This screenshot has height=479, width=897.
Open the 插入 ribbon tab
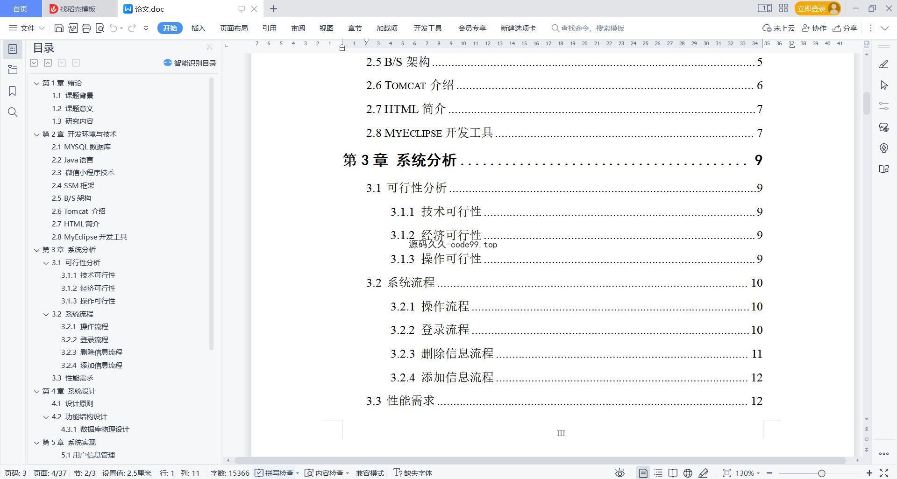[199, 28]
